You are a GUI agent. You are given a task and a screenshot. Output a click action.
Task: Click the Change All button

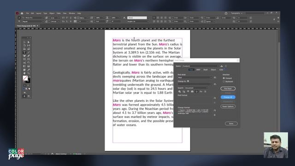(228, 97)
